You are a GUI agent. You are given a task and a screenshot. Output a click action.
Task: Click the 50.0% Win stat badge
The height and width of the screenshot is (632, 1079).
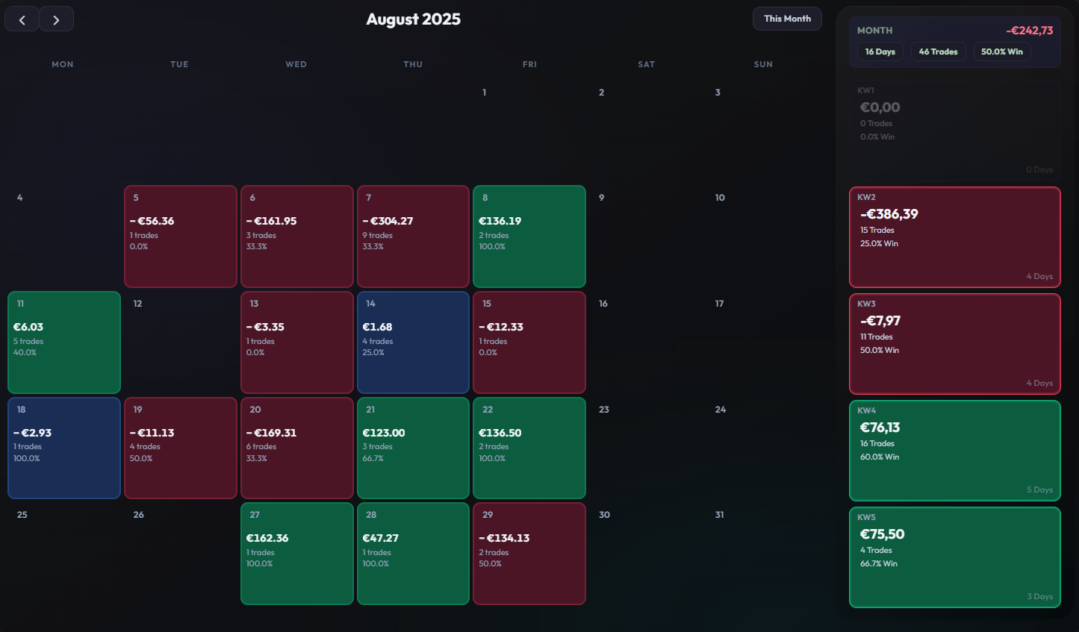pyautogui.click(x=1001, y=51)
